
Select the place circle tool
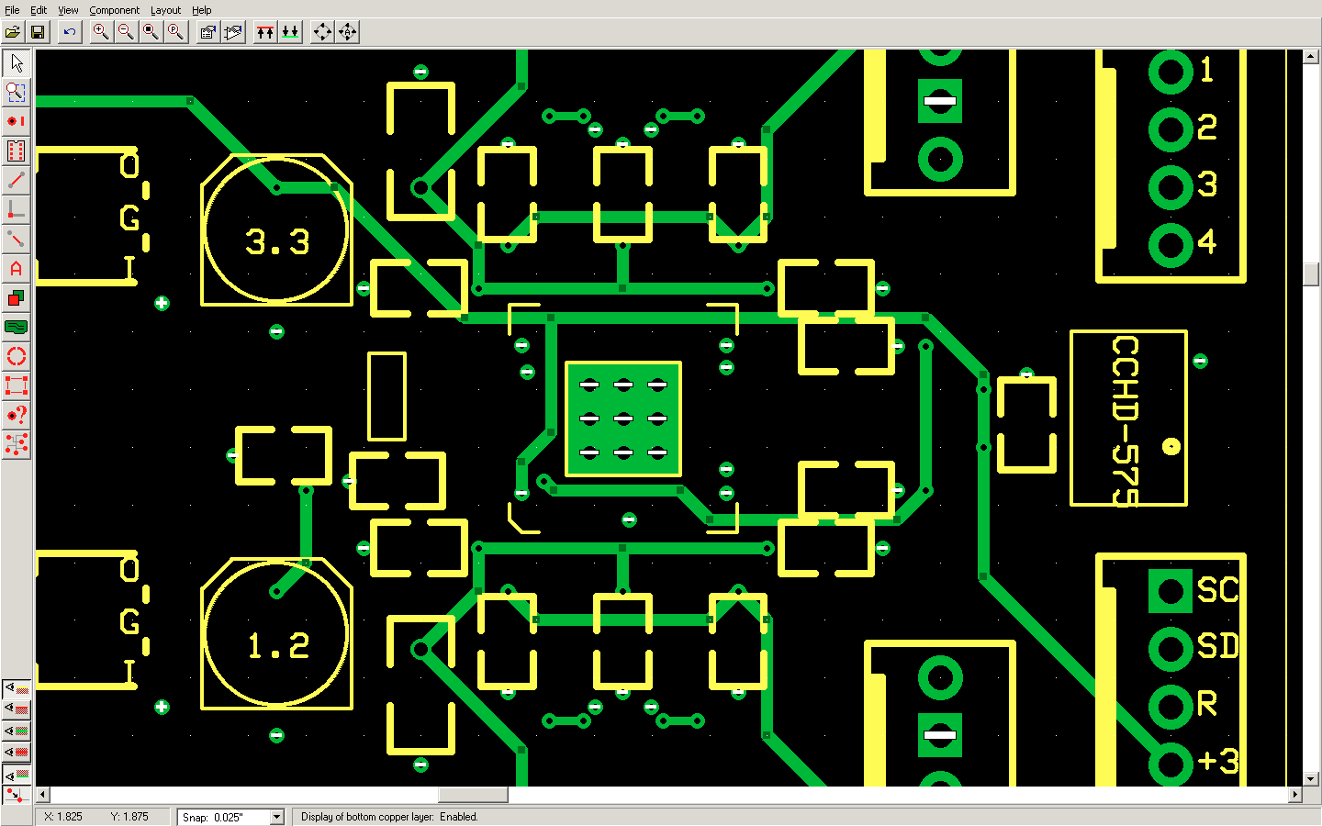17,357
